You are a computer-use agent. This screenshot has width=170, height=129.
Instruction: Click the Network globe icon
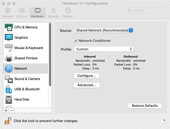(x=9, y=69)
